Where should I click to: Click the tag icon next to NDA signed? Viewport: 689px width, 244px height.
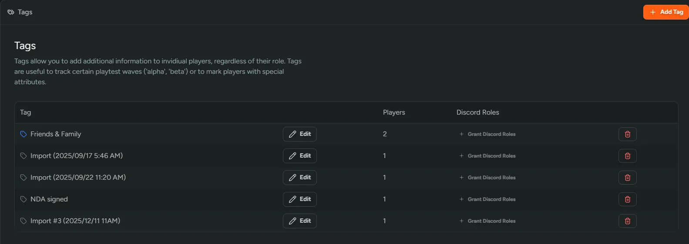pyautogui.click(x=24, y=199)
